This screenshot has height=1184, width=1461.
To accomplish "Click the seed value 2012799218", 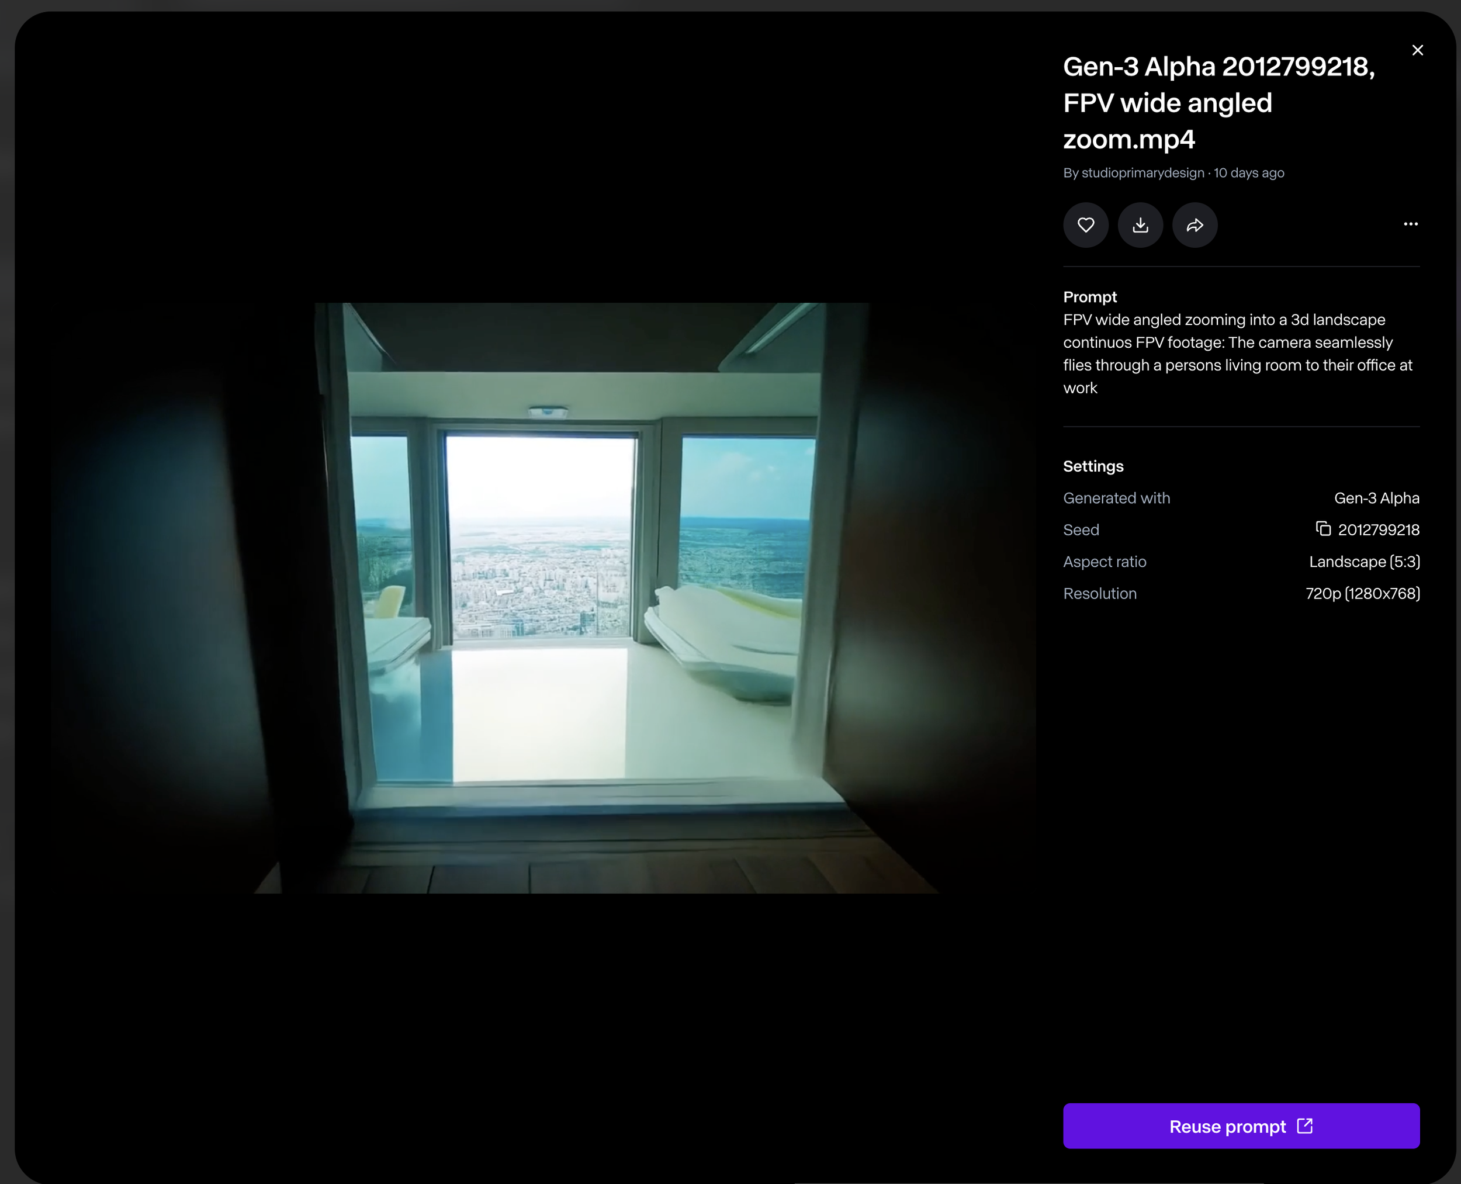I will point(1378,530).
